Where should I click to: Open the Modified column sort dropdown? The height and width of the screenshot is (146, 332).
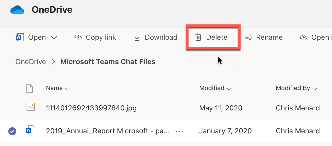(229, 89)
